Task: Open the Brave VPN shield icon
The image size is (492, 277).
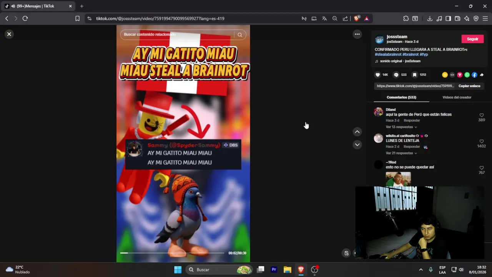Action: (476, 18)
